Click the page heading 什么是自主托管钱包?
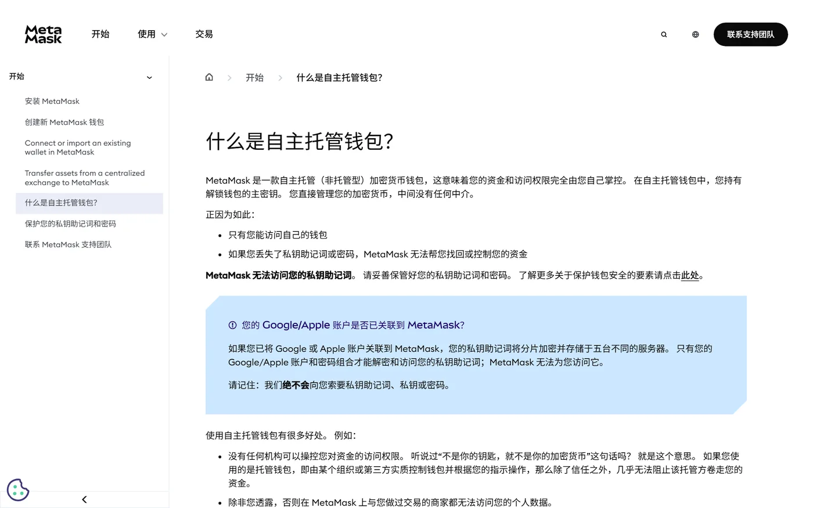813x508 pixels. (x=300, y=141)
